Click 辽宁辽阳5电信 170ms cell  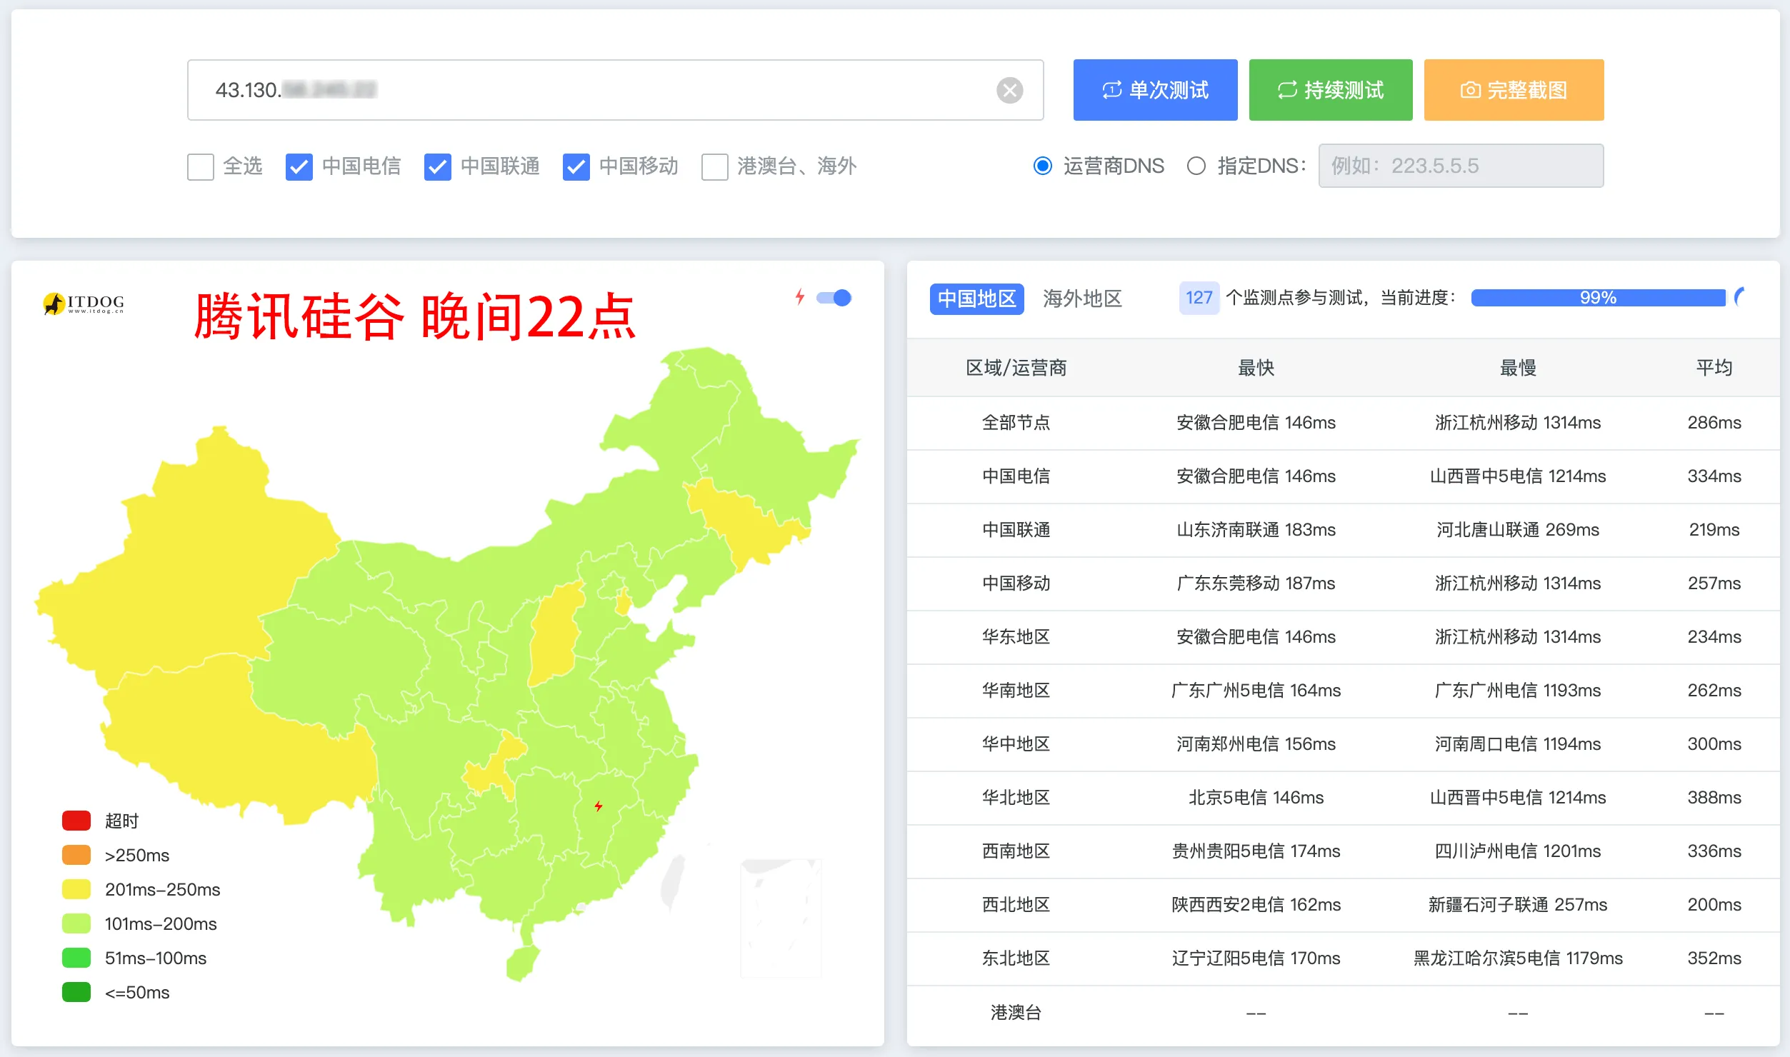click(1256, 958)
